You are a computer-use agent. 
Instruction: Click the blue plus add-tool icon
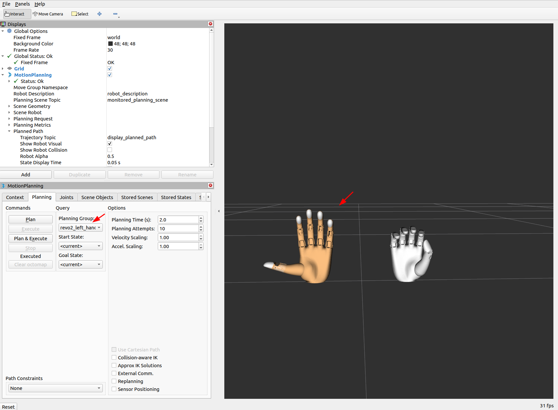(x=99, y=14)
